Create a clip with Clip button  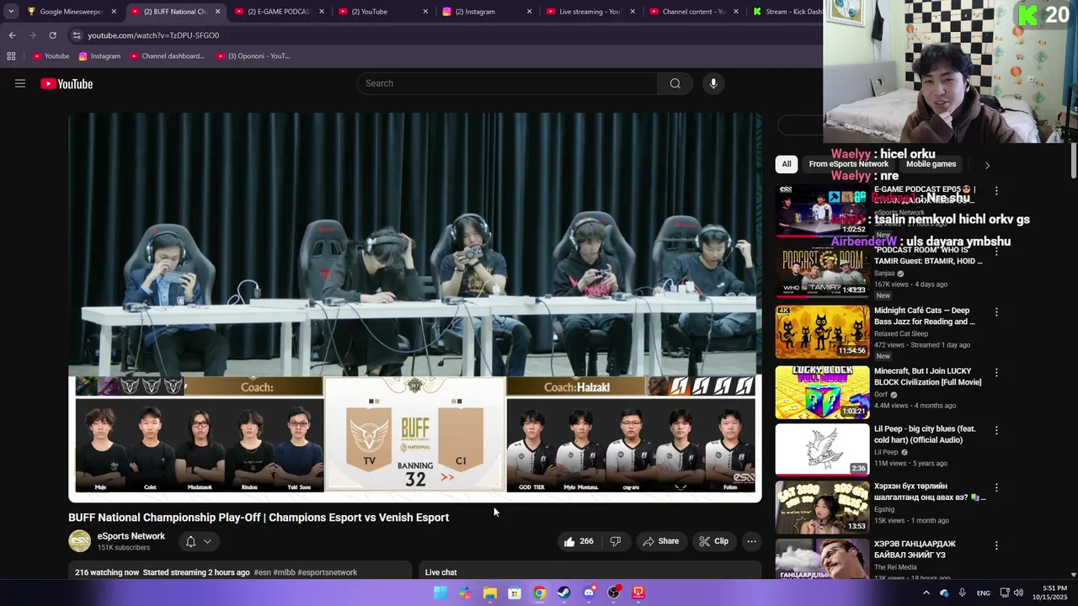click(714, 541)
